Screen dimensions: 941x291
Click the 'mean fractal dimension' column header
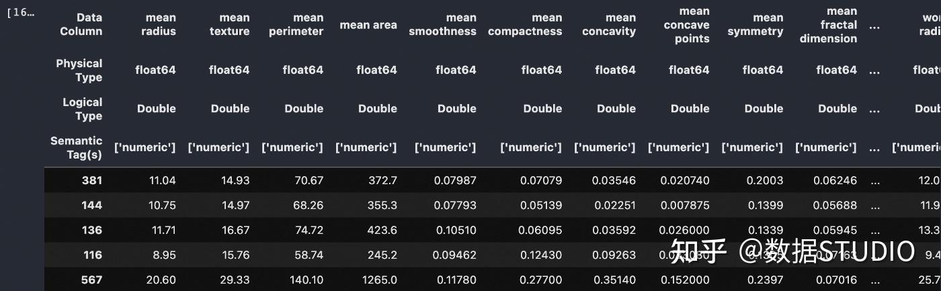coord(828,25)
